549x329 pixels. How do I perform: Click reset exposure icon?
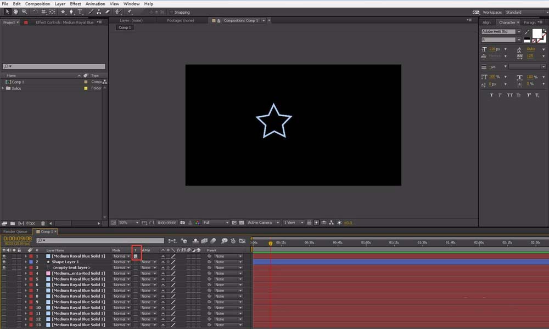[339, 223]
